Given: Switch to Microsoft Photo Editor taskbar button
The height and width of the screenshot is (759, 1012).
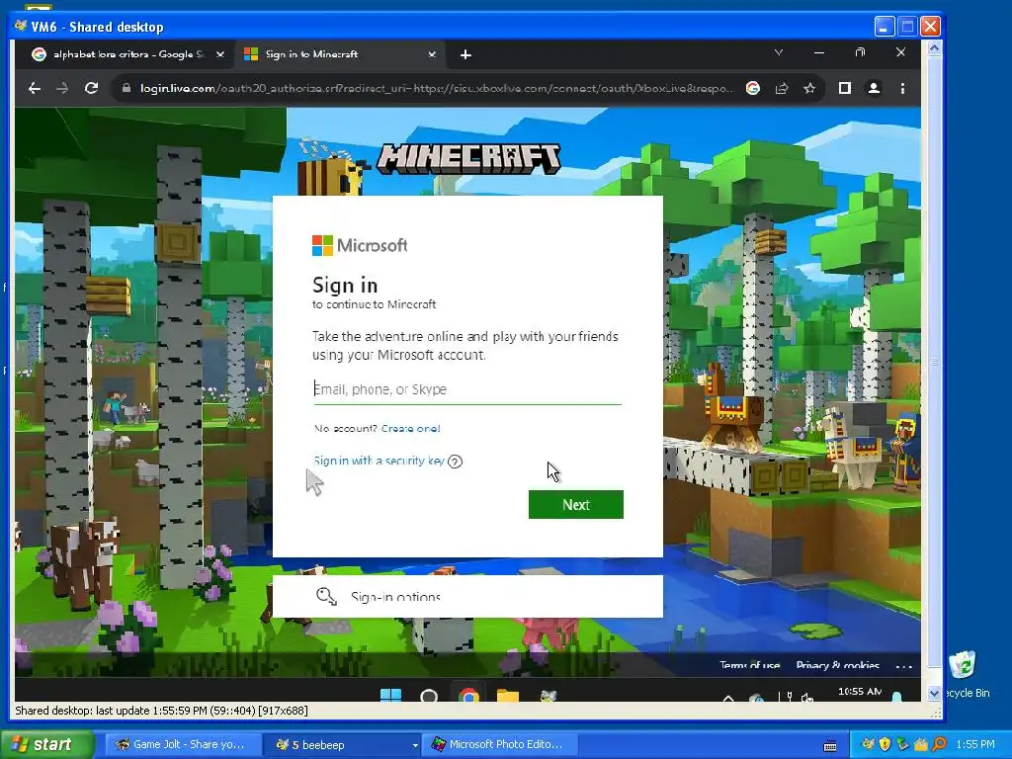Looking at the screenshot, I should [x=500, y=745].
